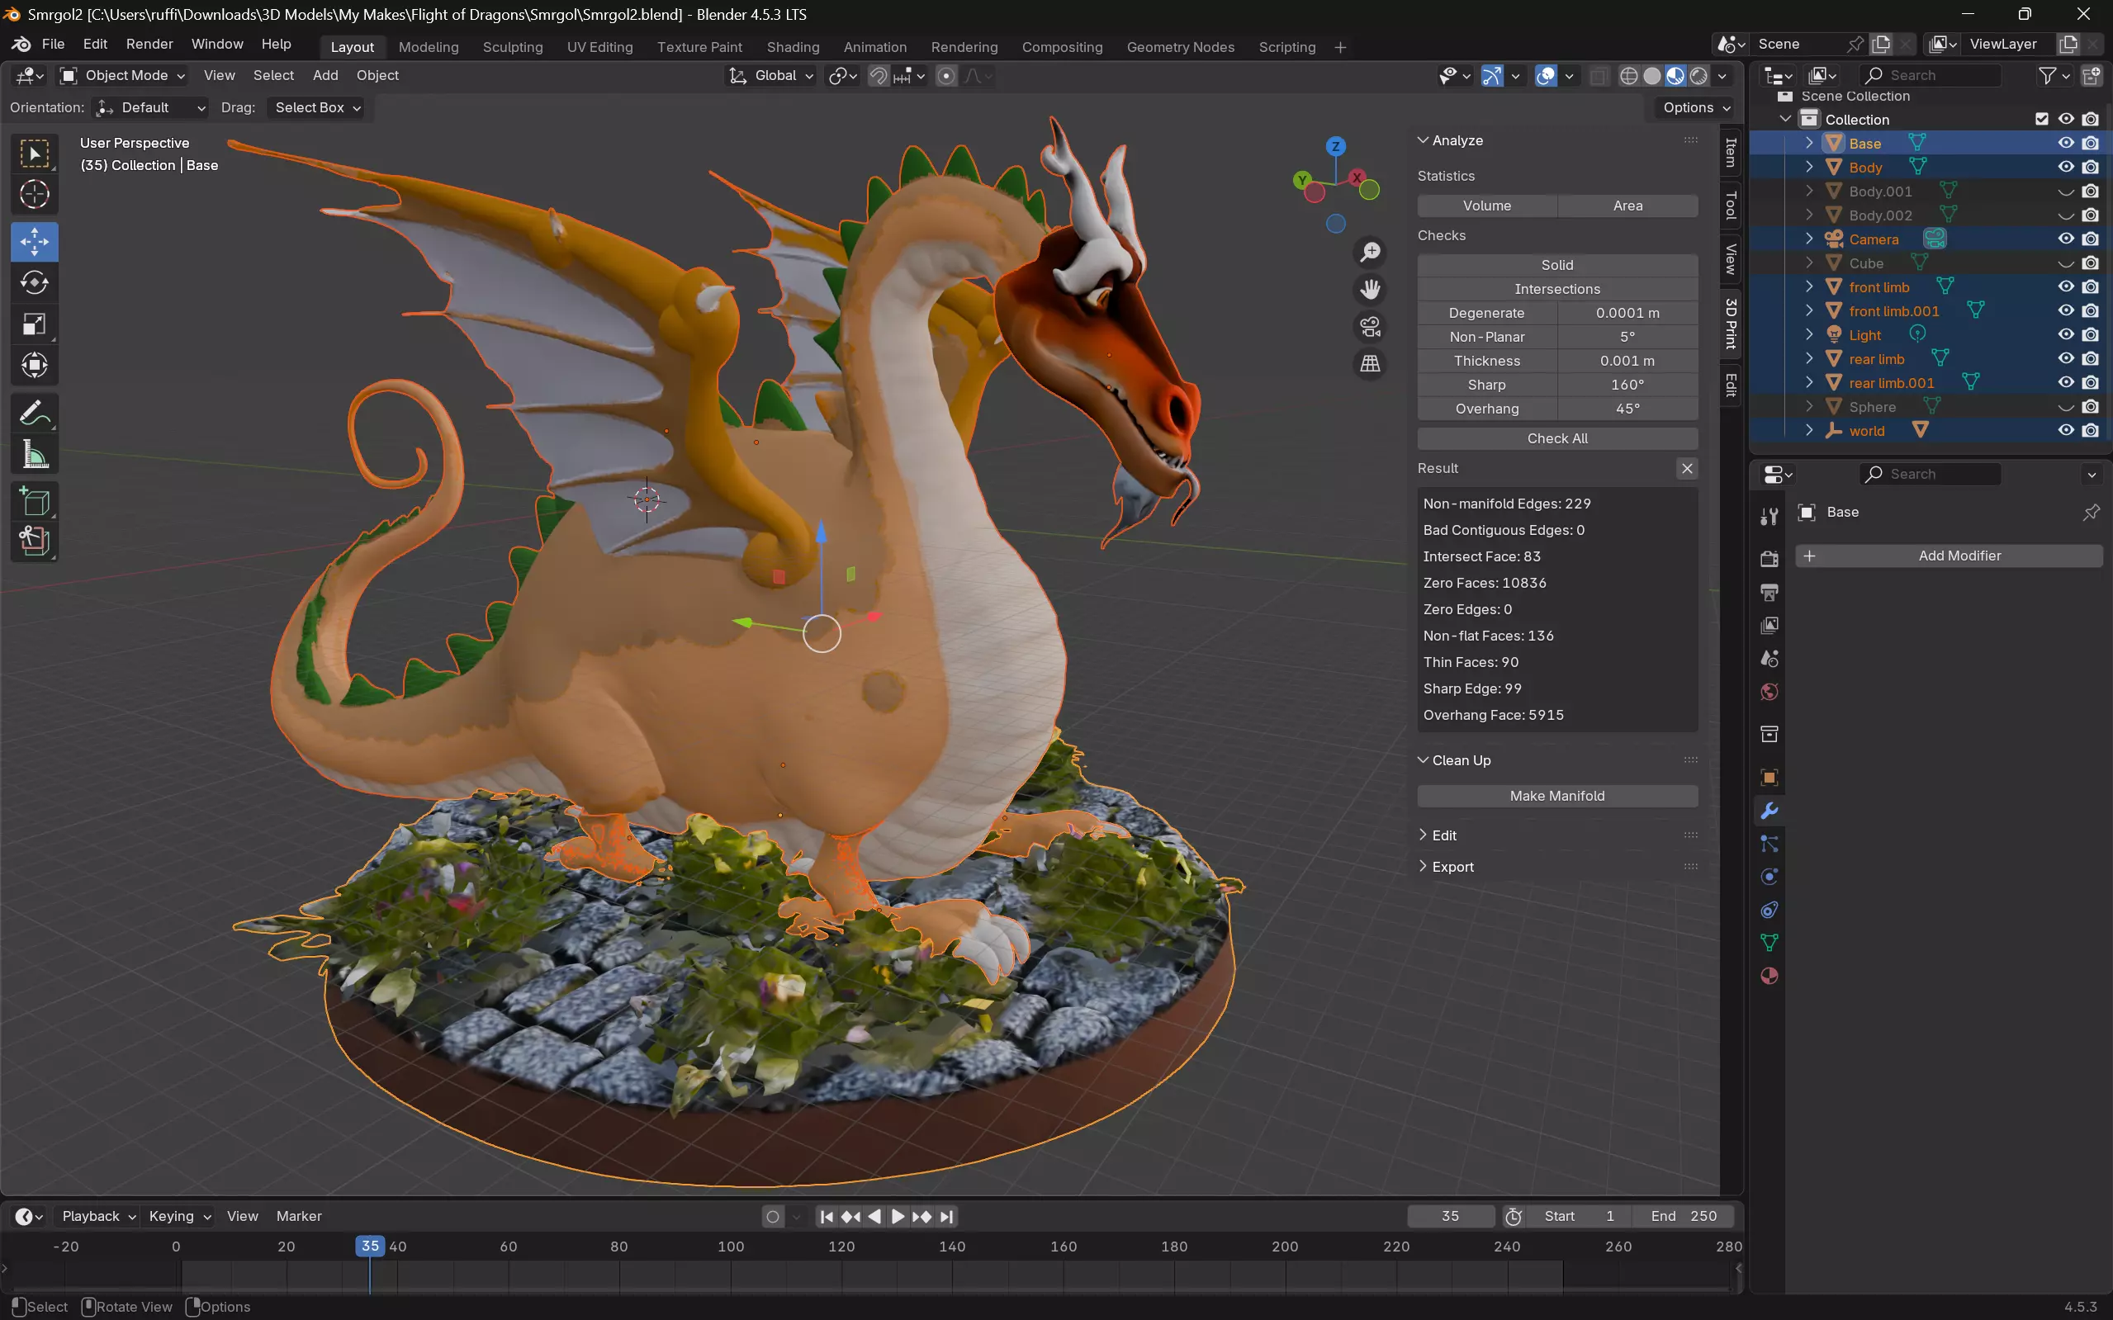Click the Volume statistics button
2113x1320 pixels.
[x=1487, y=206]
